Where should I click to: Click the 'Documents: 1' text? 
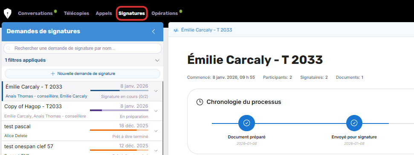pos(350,77)
